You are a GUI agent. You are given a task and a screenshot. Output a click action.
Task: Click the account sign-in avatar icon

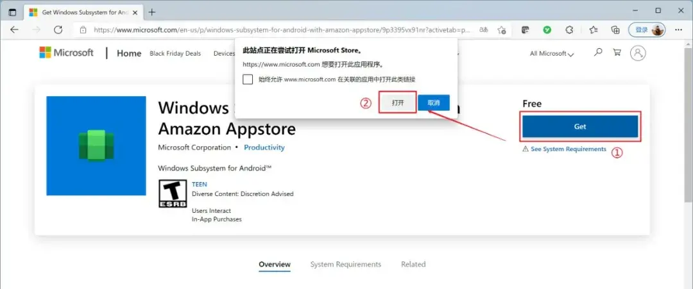[638, 53]
